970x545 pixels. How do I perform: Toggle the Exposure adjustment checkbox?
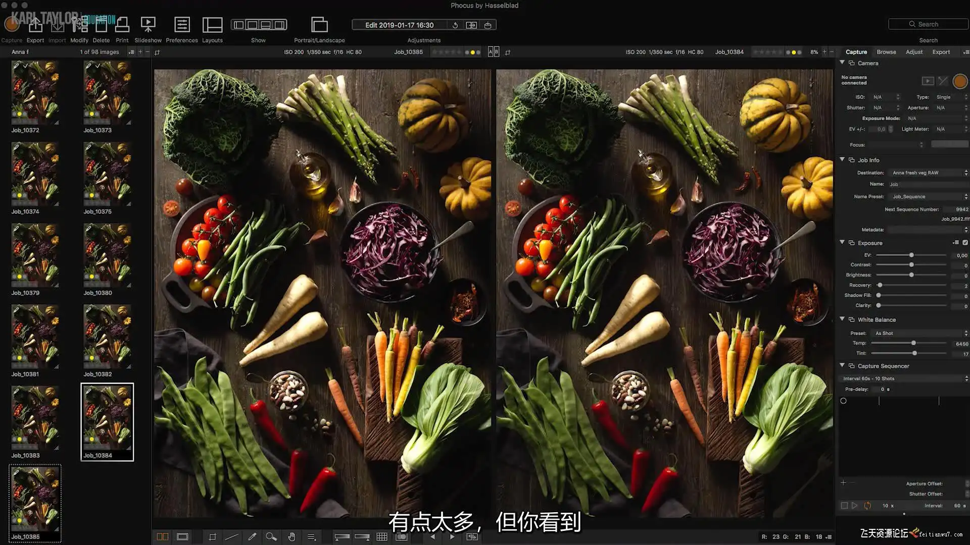965,243
